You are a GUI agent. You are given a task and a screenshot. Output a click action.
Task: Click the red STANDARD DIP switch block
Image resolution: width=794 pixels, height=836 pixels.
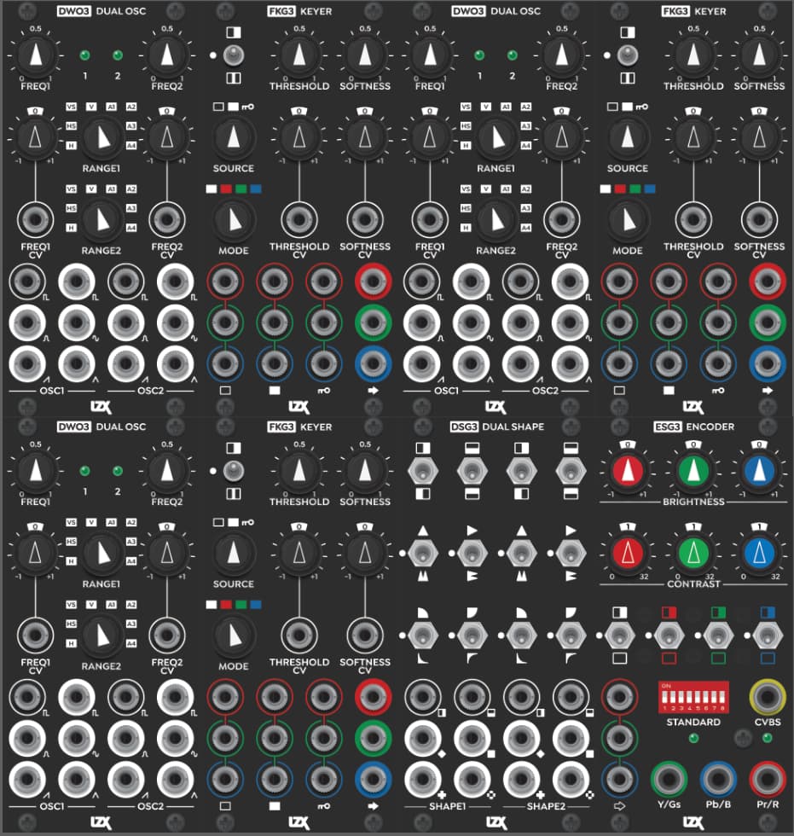(693, 696)
